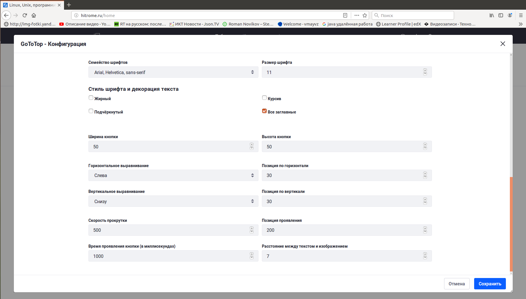Open a new browser tab
526x299 pixels.
pos(69,5)
